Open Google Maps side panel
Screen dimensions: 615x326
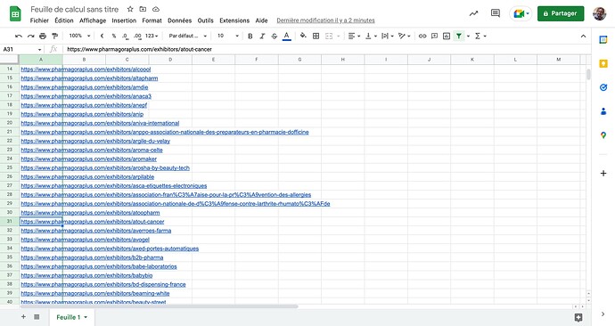(x=603, y=135)
